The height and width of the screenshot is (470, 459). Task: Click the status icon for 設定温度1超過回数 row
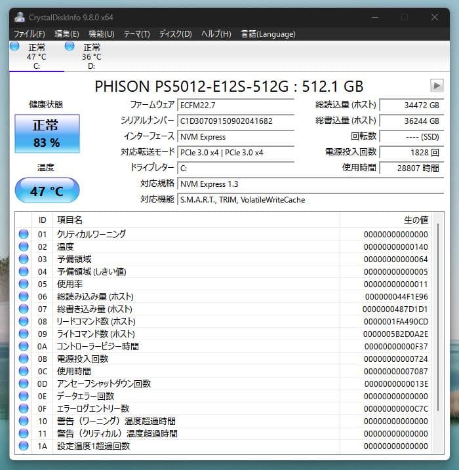point(24,446)
